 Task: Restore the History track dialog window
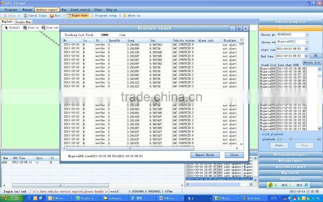click(x=239, y=29)
